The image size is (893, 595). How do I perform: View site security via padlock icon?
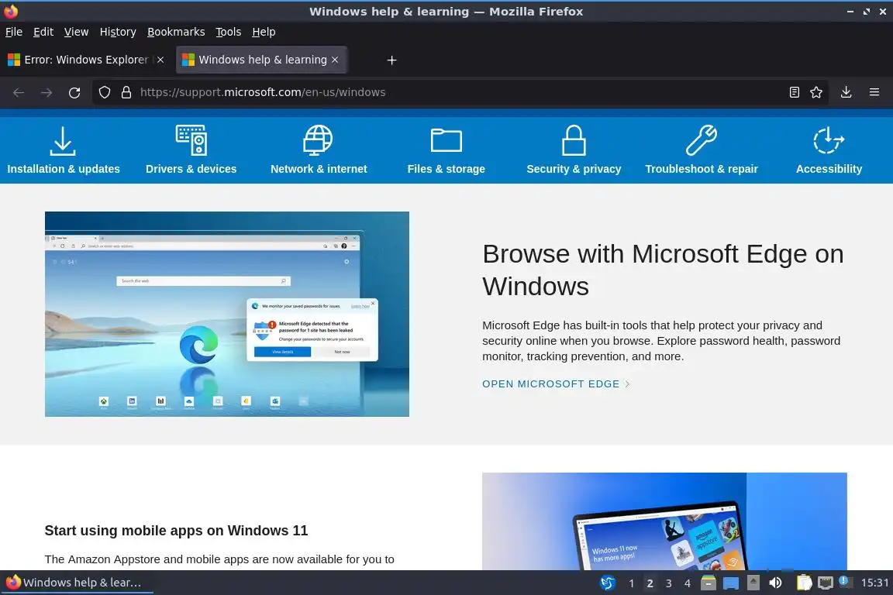pyautogui.click(x=126, y=92)
